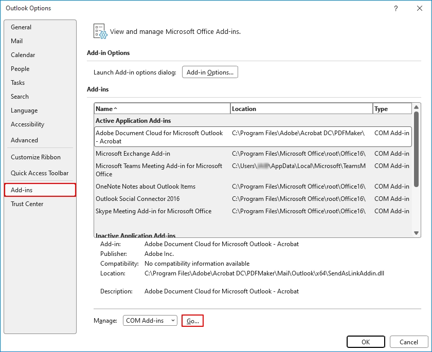Select the People category
The width and height of the screenshot is (432, 352).
(40, 68)
